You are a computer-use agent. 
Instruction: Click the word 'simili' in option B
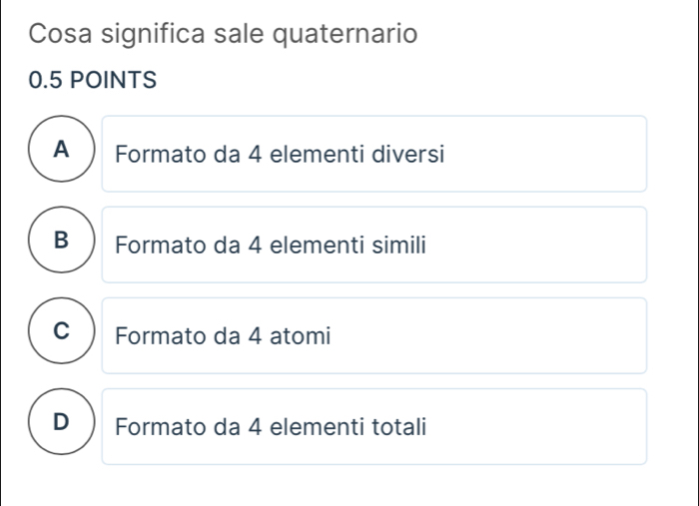click(x=398, y=246)
